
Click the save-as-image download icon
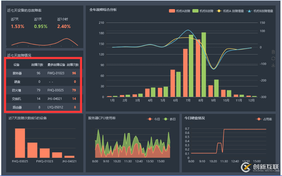pos(273,65)
